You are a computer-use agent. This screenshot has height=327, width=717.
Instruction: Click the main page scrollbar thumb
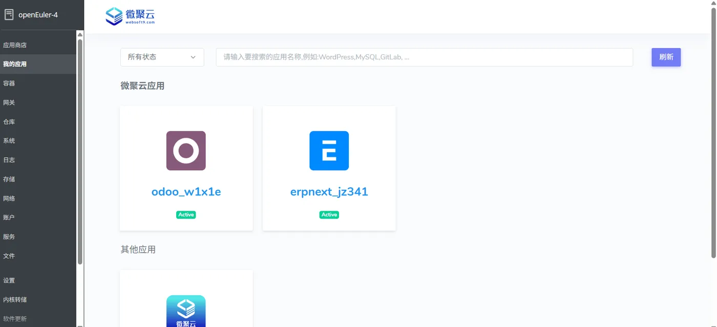click(713, 133)
